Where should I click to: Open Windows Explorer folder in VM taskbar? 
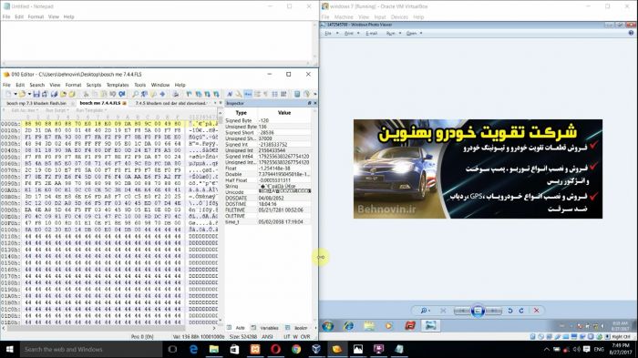click(x=369, y=326)
